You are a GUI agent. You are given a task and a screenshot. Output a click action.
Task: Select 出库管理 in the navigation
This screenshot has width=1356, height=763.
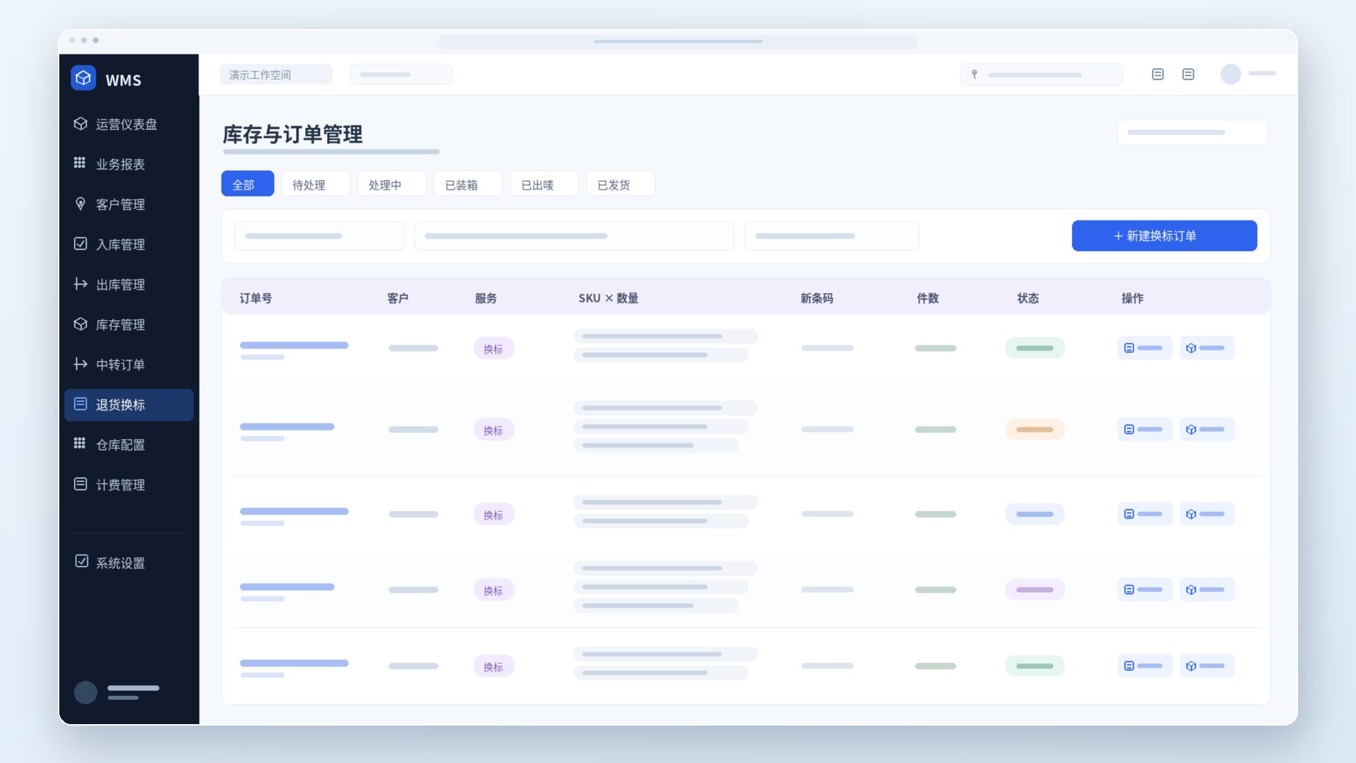pyautogui.click(x=129, y=285)
